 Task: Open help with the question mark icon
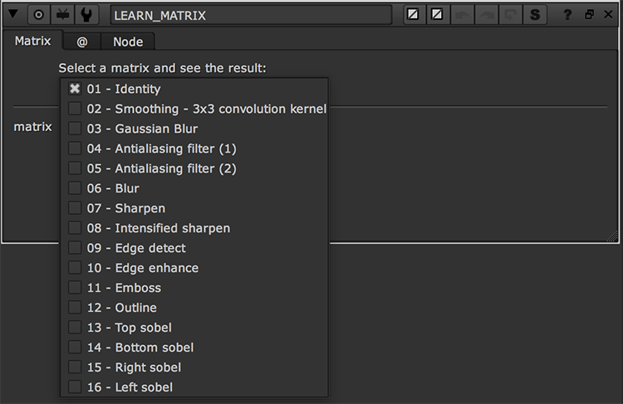click(567, 15)
